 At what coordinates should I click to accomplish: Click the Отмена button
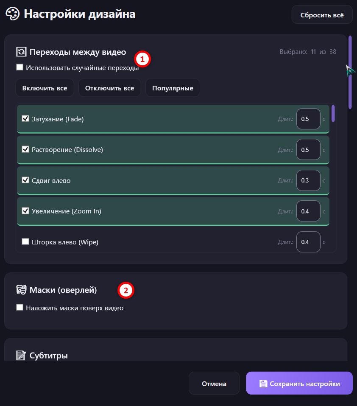pos(214,384)
